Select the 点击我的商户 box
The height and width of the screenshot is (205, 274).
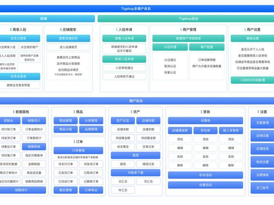click(x=29, y=47)
